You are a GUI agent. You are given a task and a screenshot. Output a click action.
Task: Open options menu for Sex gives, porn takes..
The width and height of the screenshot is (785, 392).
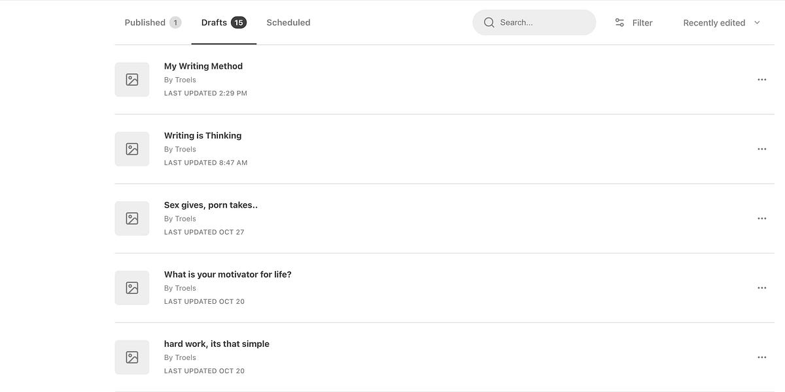[x=761, y=218]
